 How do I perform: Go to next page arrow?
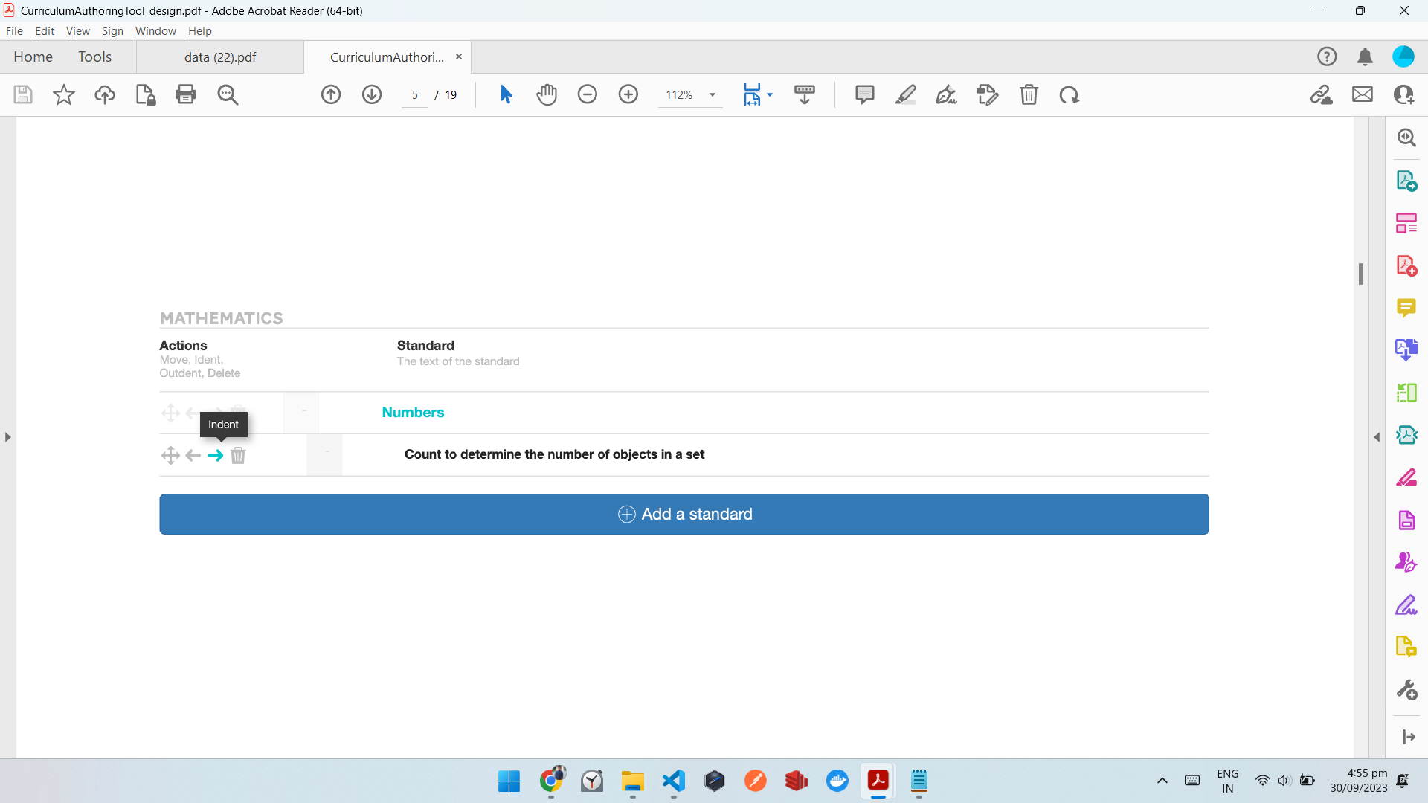[372, 94]
